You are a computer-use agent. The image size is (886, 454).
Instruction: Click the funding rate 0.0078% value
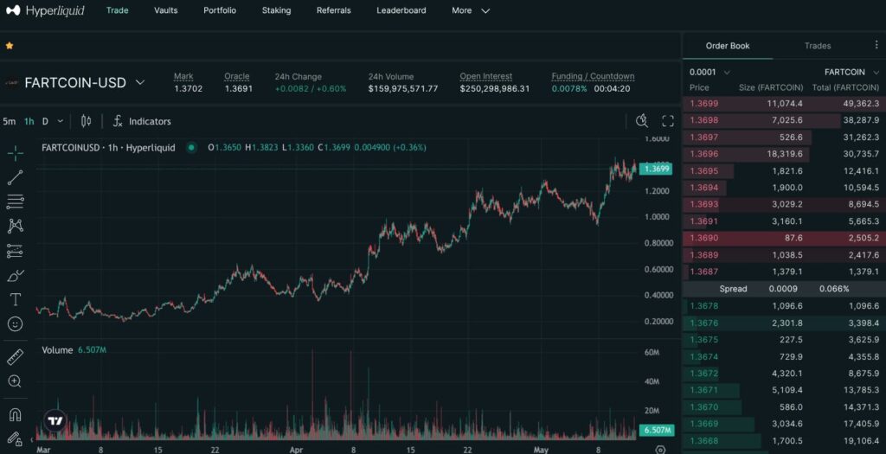[569, 89]
